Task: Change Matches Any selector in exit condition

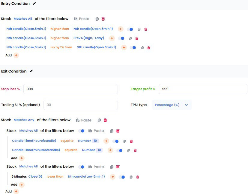Action: pos(24,120)
